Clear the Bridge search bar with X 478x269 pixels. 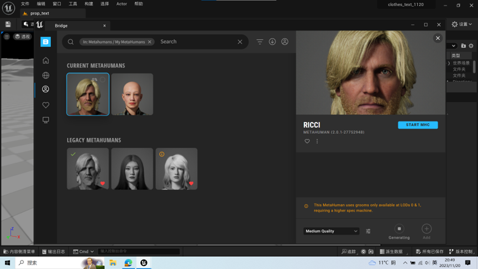tap(240, 42)
